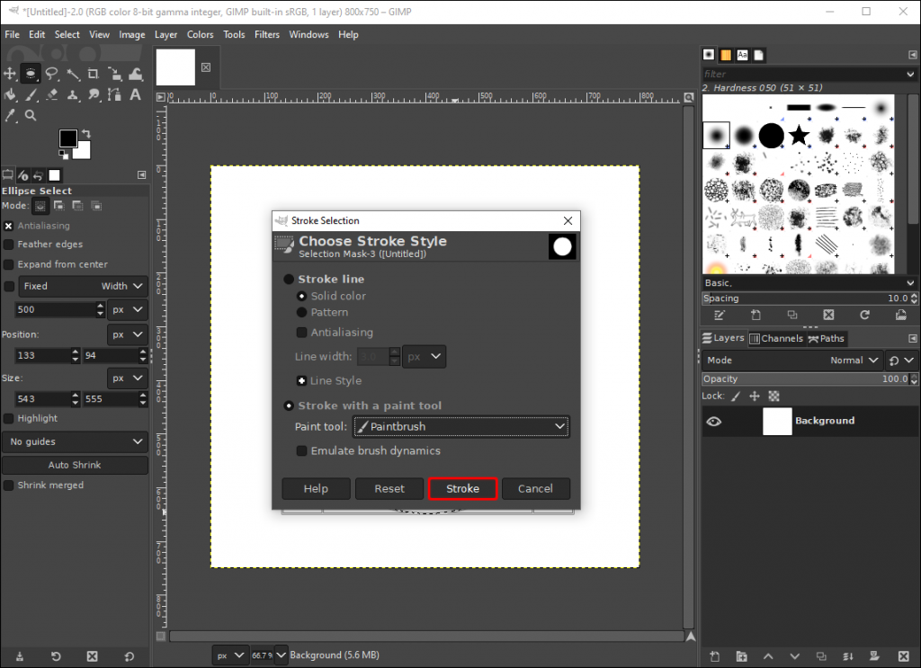Click the horizontal canvas scrollbar

[x=423, y=636]
